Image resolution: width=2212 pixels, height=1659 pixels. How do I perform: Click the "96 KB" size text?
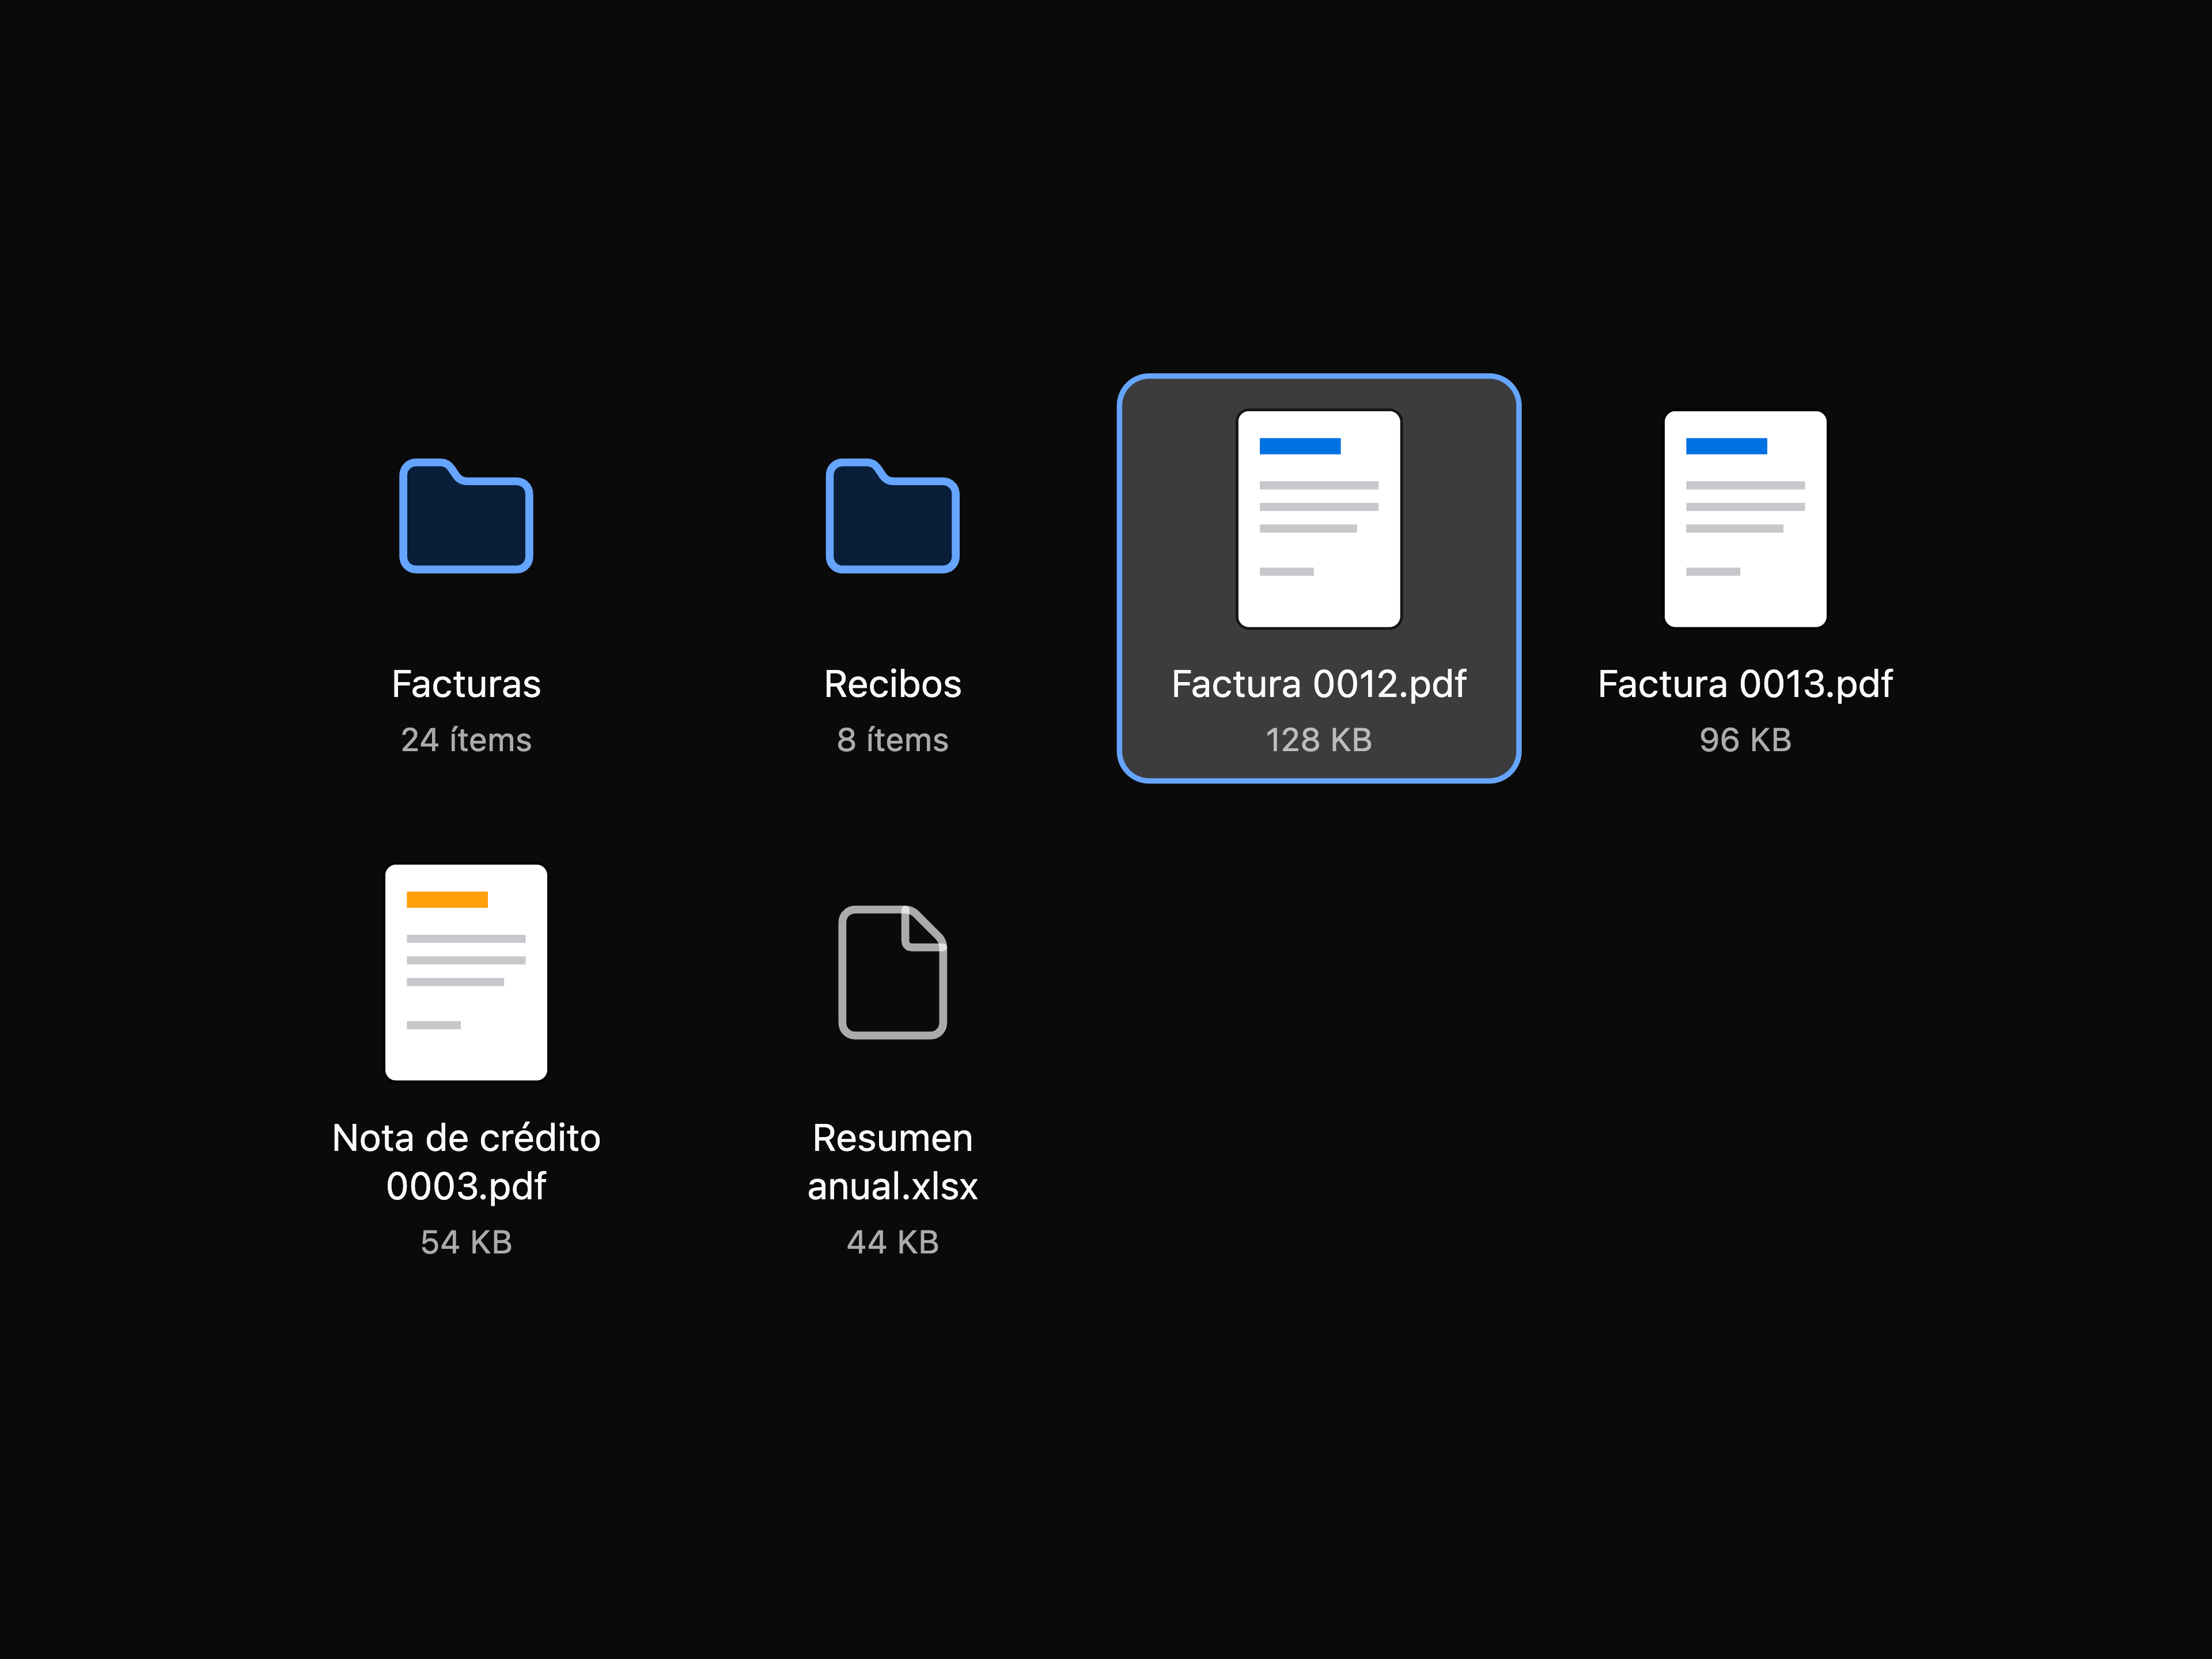1745,740
